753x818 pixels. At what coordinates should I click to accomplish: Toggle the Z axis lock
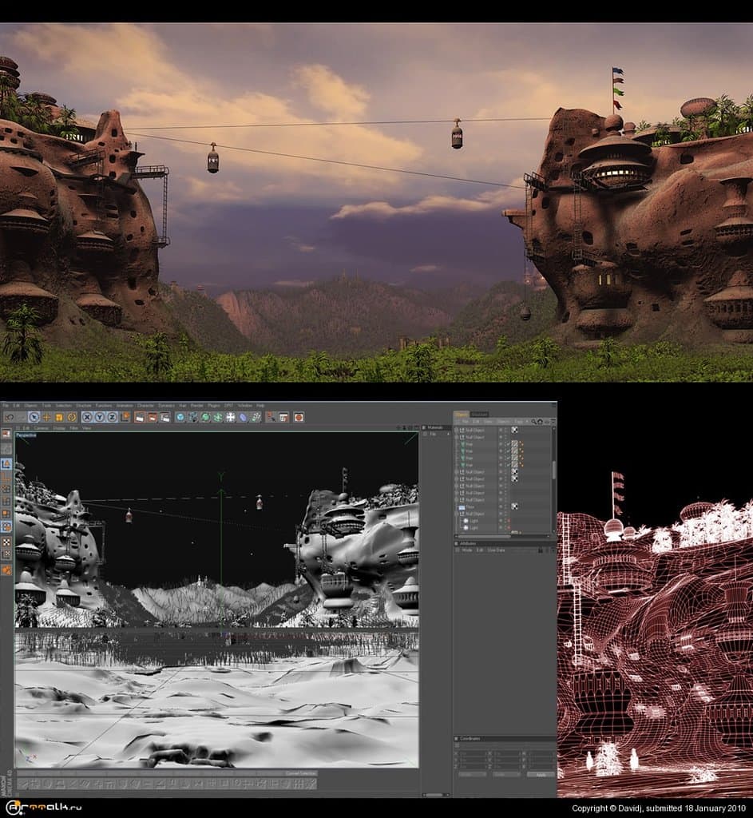pyautogui.click(x=113, y=417)
